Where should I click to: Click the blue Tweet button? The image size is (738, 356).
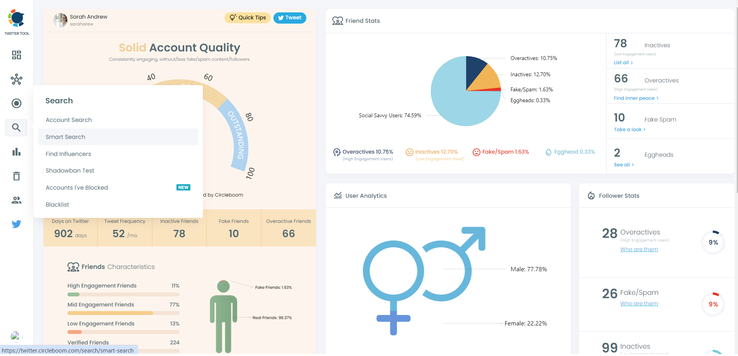(290, 18)
